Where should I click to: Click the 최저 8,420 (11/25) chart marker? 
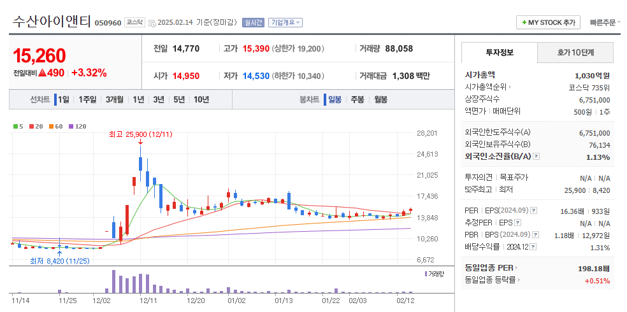60,261
